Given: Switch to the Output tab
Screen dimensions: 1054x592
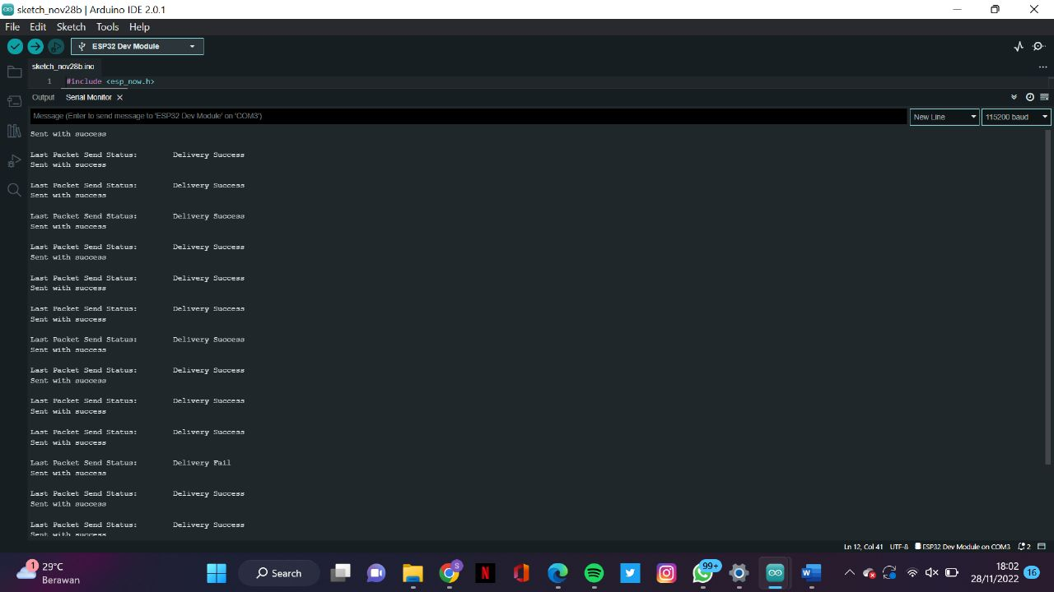Looking at the screenshot, I should tap(43, 97).
